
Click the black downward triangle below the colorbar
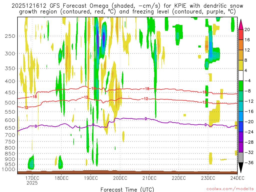tap(241, 168)
